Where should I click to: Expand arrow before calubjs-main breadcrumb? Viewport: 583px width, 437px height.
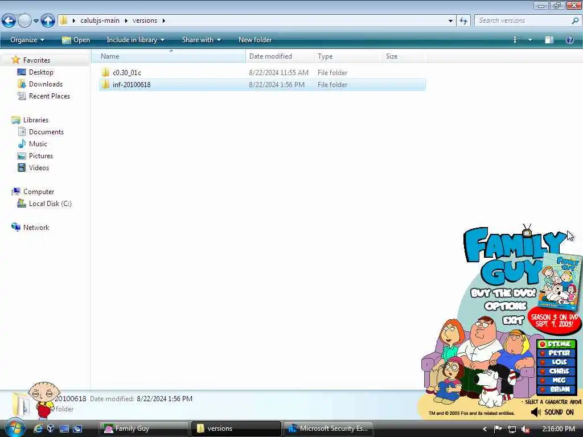pyautogui.click(x=74, y=20)
